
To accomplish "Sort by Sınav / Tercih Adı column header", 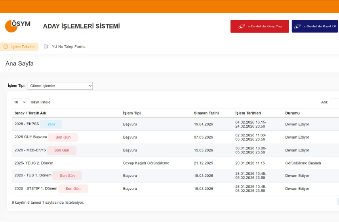I will pyautogui.click(x=30, y=113).
